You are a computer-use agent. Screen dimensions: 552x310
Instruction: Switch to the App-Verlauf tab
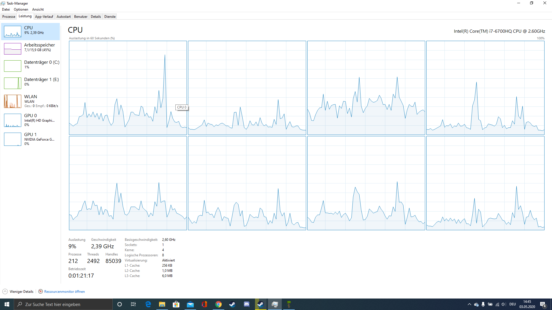tap(44, 17)
